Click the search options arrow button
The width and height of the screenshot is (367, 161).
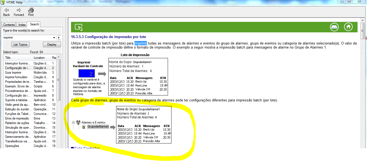tap(59, 37)
